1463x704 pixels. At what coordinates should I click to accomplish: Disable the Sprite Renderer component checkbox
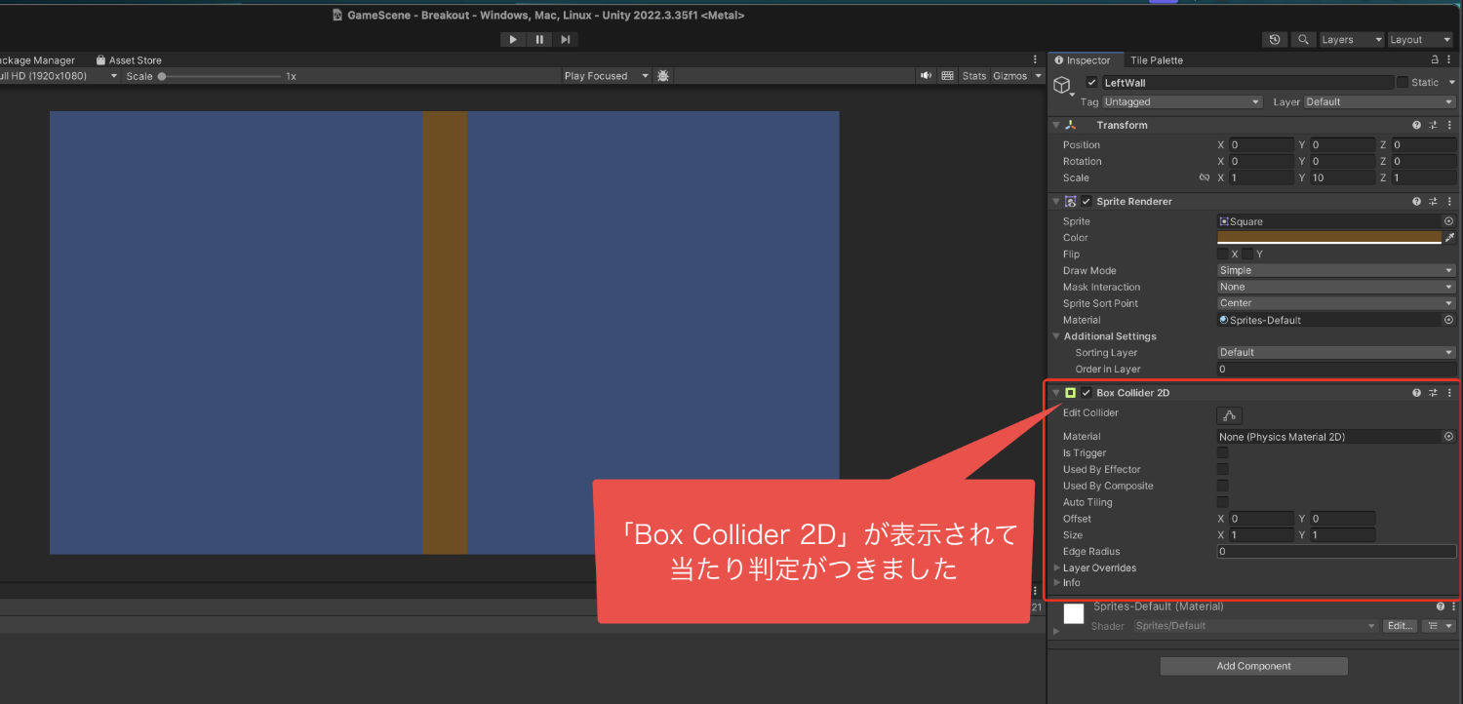(x=1087, y=201)
